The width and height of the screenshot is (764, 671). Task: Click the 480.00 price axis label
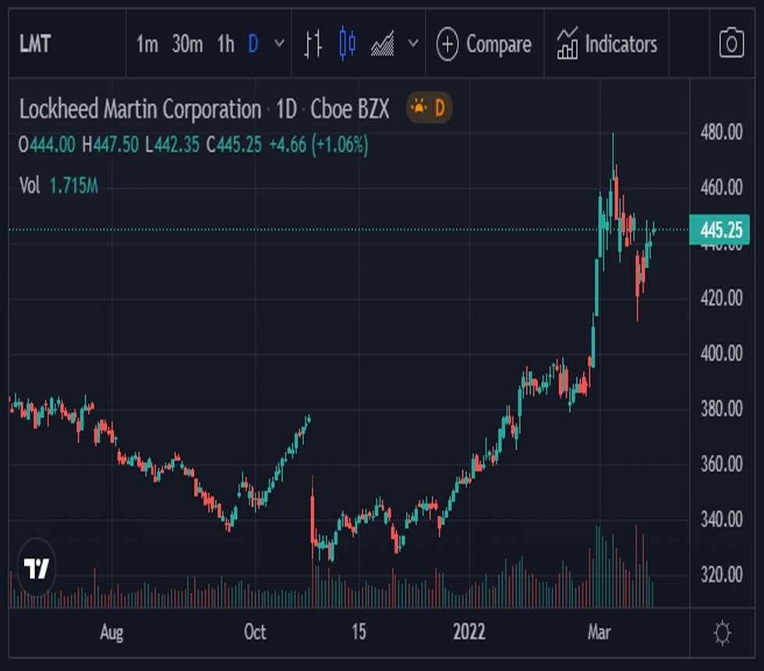click(x=721, y=133)
